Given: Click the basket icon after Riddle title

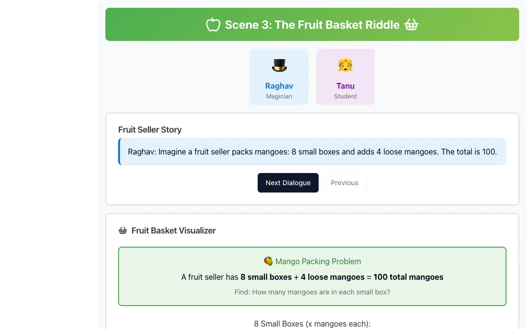Looking at the screenshot, I should (411, 24).
